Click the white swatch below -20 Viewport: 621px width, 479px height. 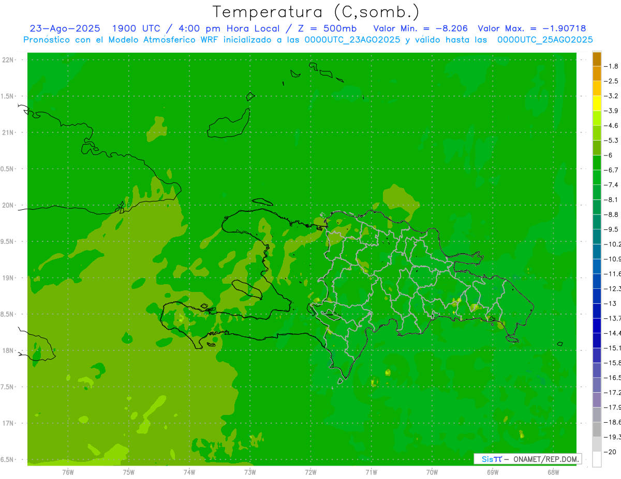point(597,459)
